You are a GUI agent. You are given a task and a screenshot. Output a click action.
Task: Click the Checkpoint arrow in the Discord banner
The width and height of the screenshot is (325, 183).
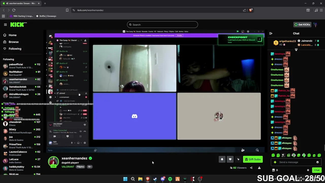tap(259, 39)
